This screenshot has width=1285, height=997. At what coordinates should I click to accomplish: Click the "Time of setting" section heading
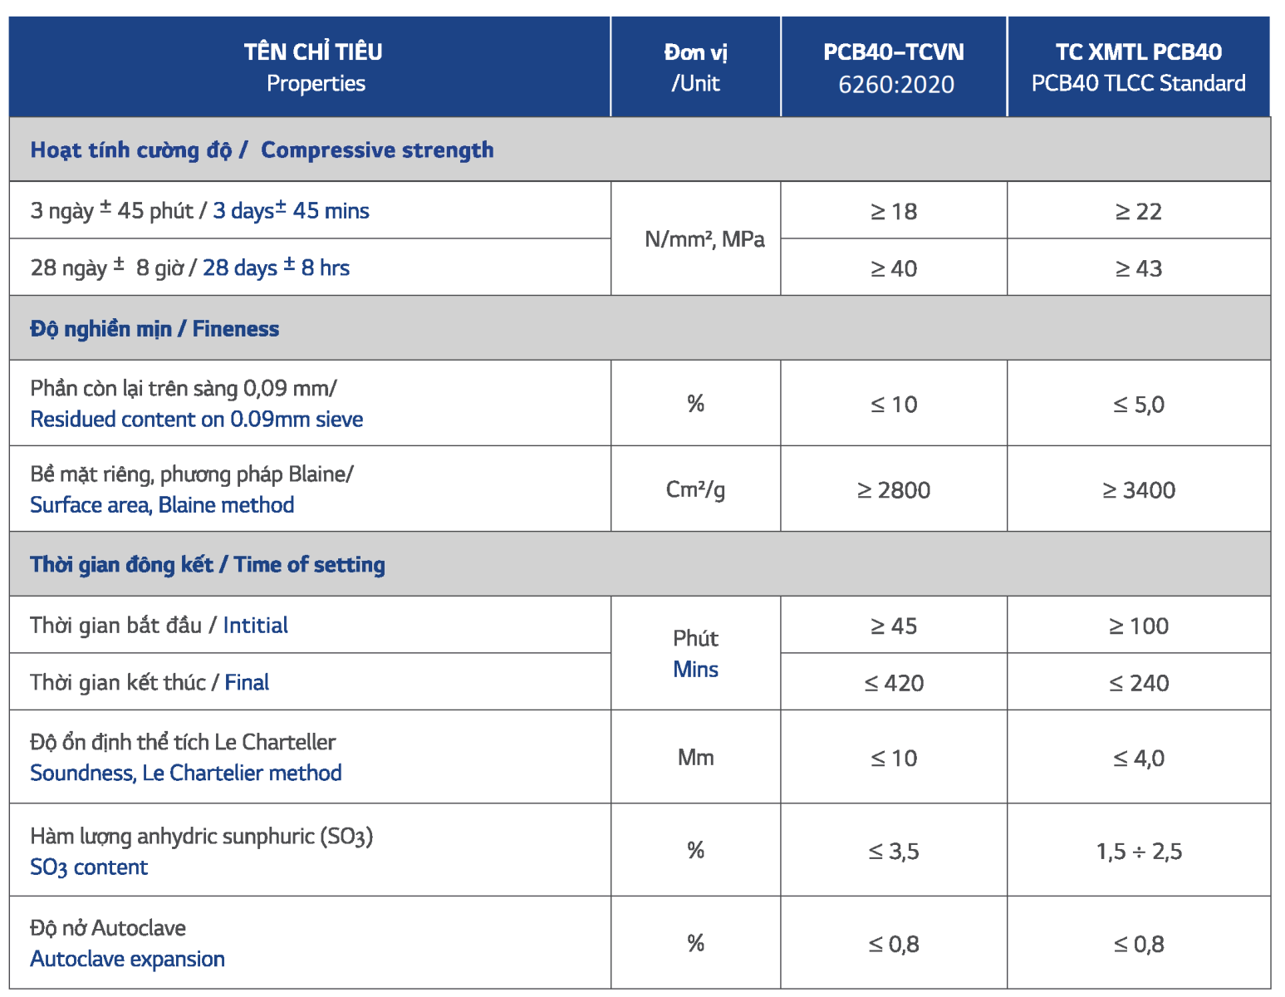(309, 565)
